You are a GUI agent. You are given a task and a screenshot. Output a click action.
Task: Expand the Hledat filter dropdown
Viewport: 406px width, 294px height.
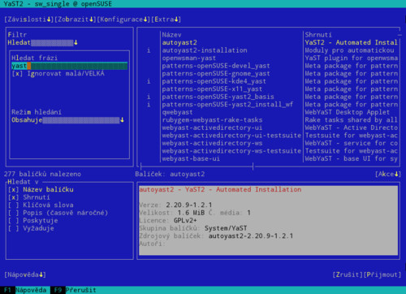tap(42, 42)
